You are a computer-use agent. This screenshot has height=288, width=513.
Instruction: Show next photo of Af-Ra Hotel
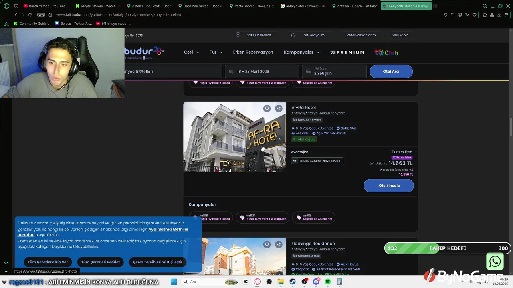click(279, 139)
